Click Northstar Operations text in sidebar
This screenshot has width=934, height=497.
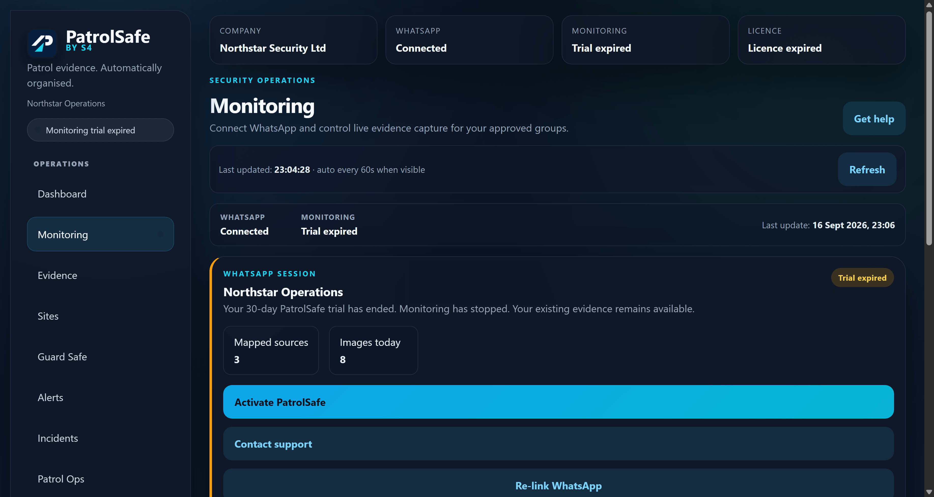click(x=66, y=104)
